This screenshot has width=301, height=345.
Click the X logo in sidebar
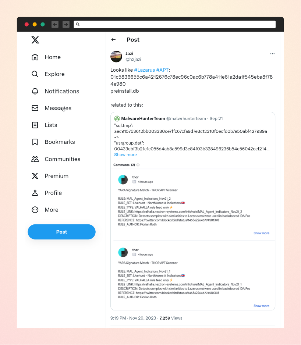[35, 40]
